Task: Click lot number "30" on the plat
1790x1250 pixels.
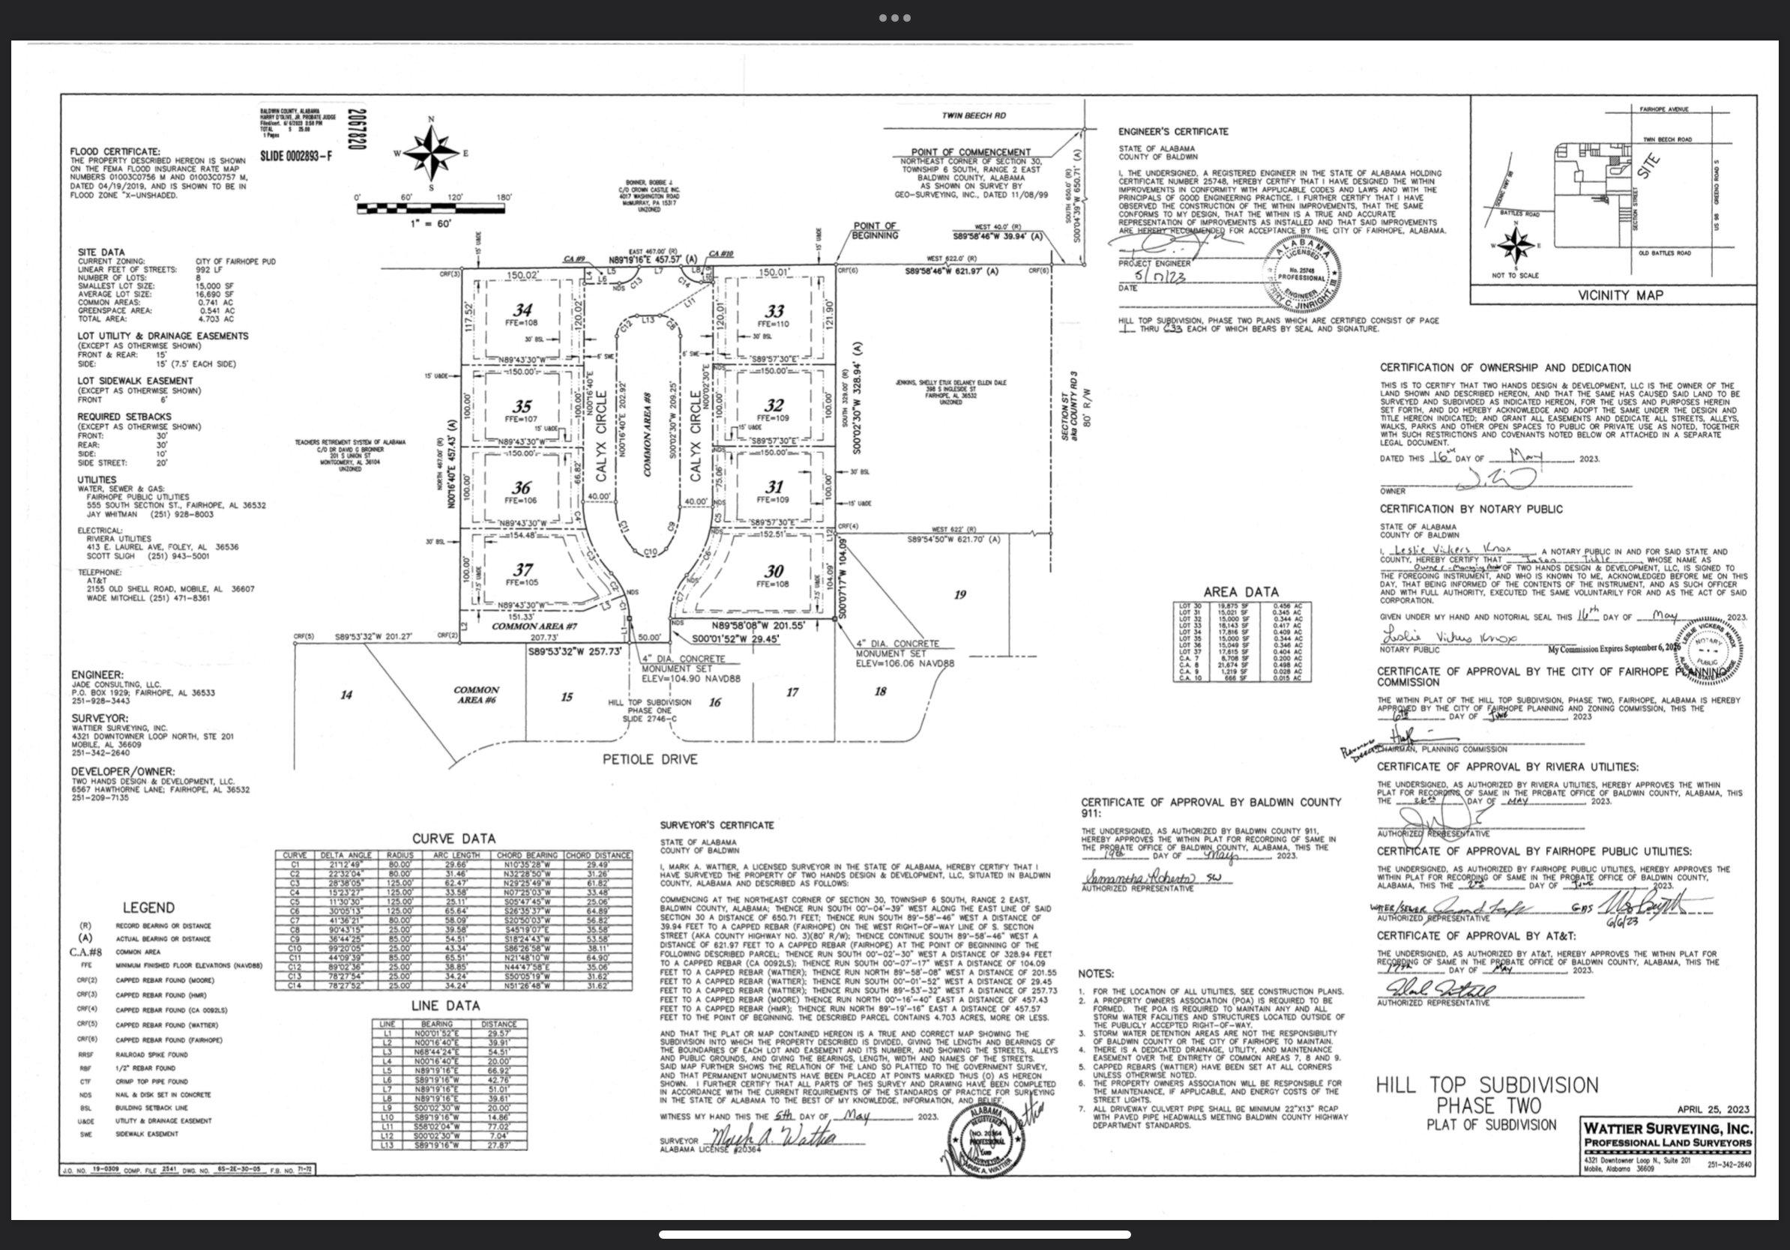Action: 774,571
